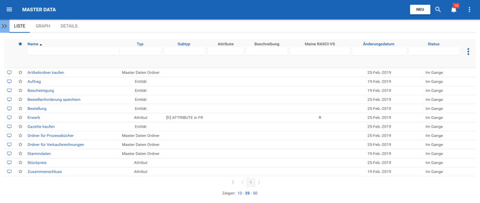Open the search magnifier icon
This screenshot has height=203, width=480.
438,10
